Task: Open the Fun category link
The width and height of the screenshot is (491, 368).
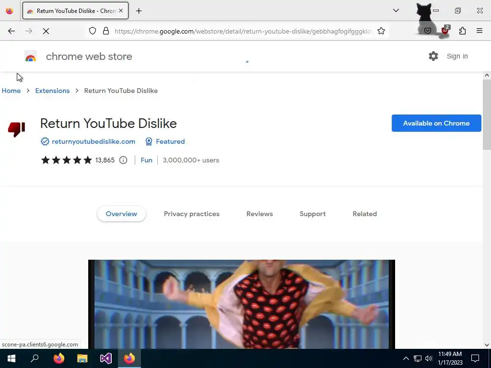Action: tap(147, 160)
